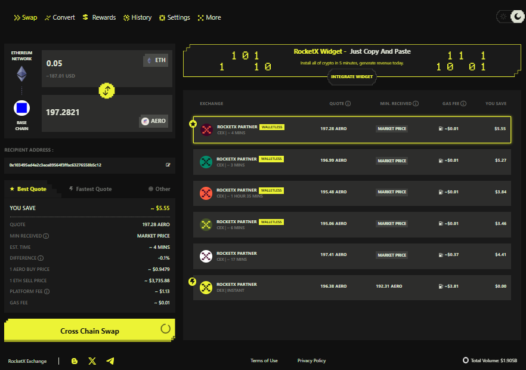The image size is (526, 370).
Task: Click the lightning icon beside the DEX instant quote
Action: click(192, 281)
